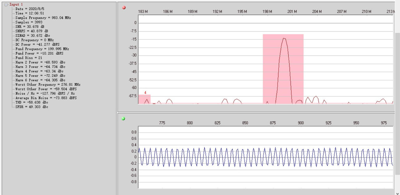
Task: Select the Harm 2 Power entry
Action: click(x=39, y=62)
